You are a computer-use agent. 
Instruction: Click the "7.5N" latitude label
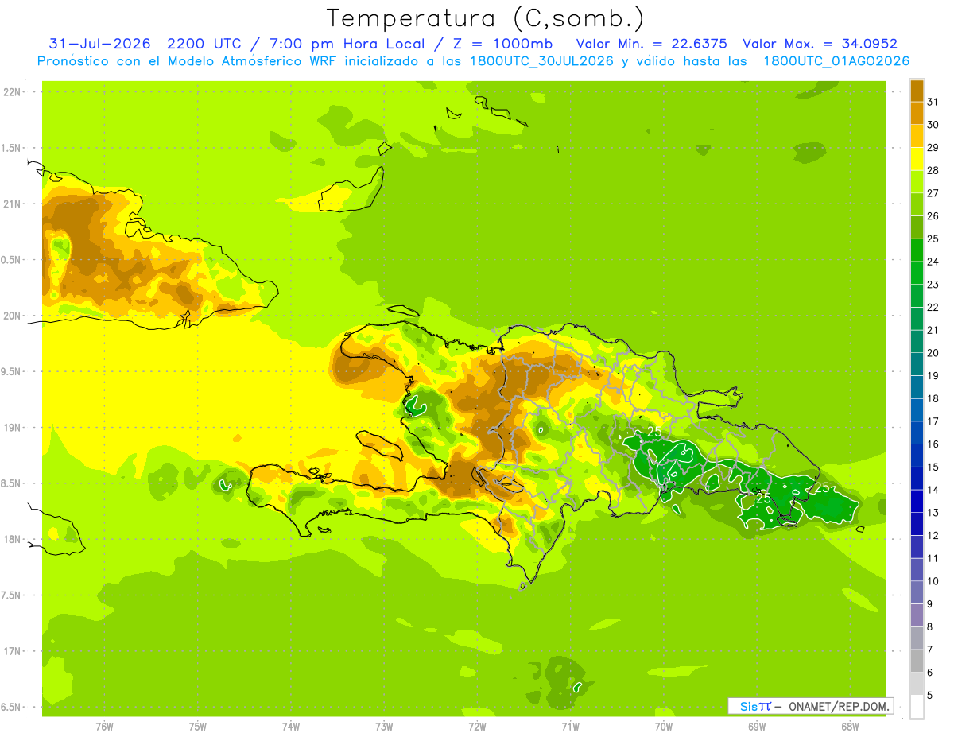click(12, 595)
